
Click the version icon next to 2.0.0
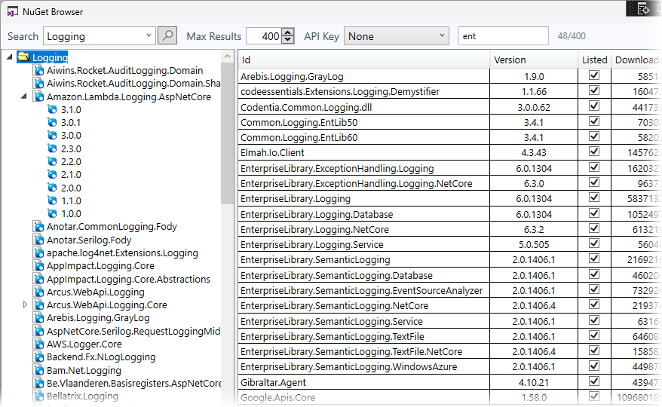[x=52, y=188]
